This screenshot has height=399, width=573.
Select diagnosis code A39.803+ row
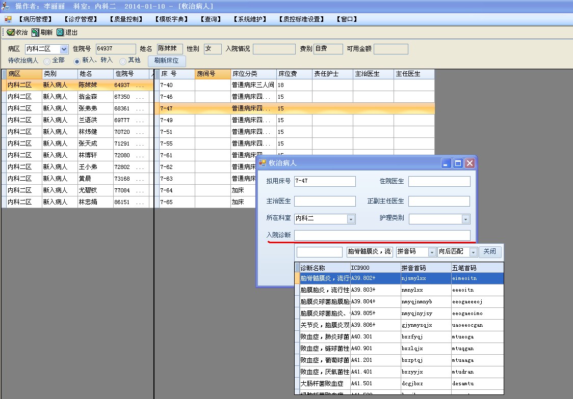coord(400,290)
